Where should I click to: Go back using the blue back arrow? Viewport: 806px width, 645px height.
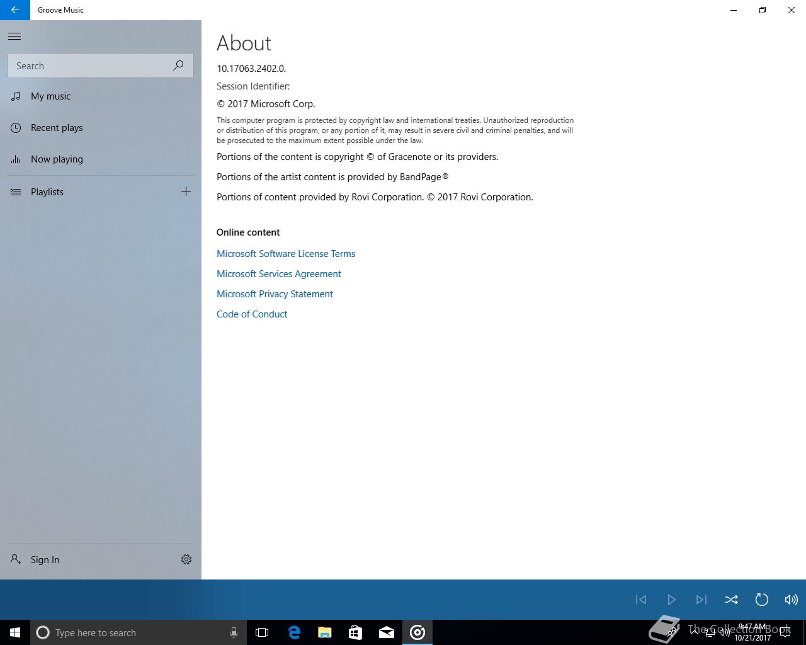click(14, 10)
